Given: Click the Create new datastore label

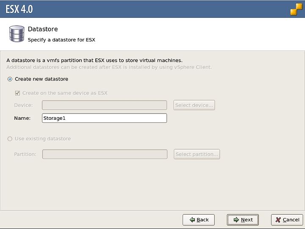Looking at the screenshot, I should 42,79.
